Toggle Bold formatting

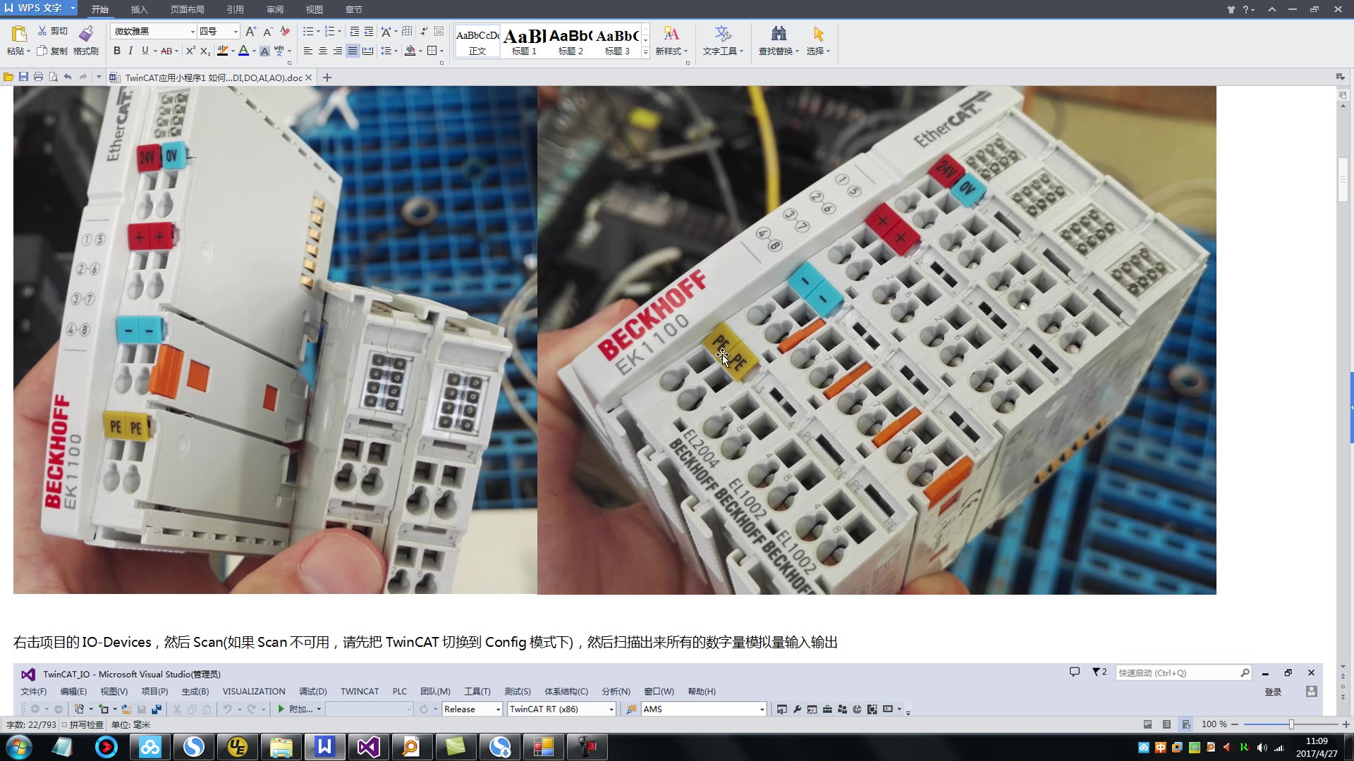point(117,51)
